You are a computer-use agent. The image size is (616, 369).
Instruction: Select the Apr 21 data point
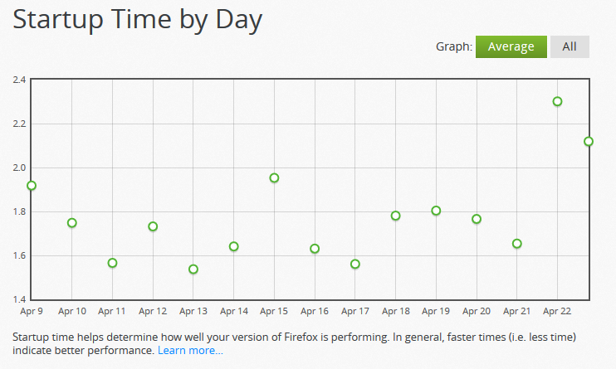pyautogui.click(x=517, y=244)
